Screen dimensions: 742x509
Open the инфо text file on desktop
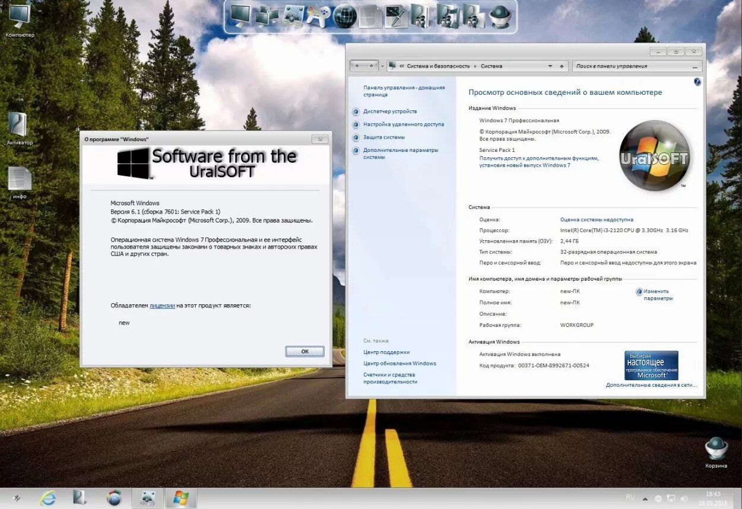(x=20, y=182)
